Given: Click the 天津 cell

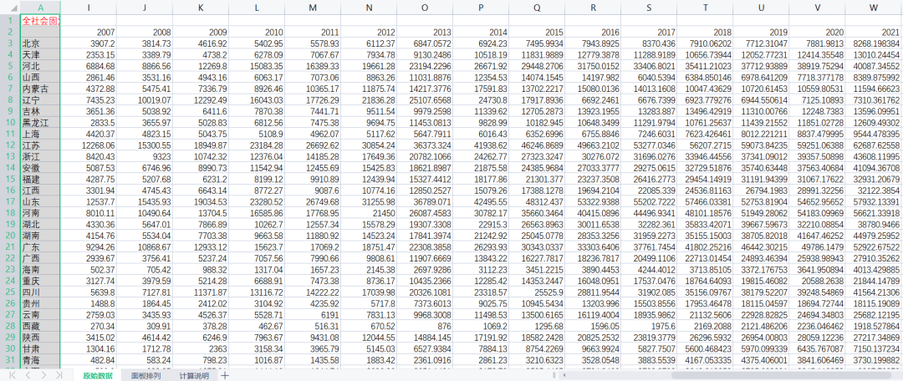Looking at the screenshot, I should pos(40,54).
